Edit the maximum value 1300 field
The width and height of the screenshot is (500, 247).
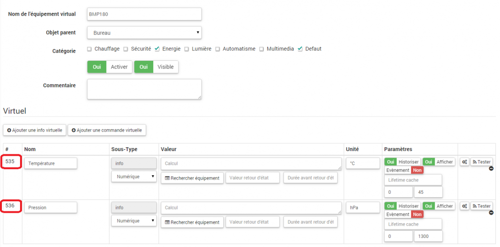[428, 236]
